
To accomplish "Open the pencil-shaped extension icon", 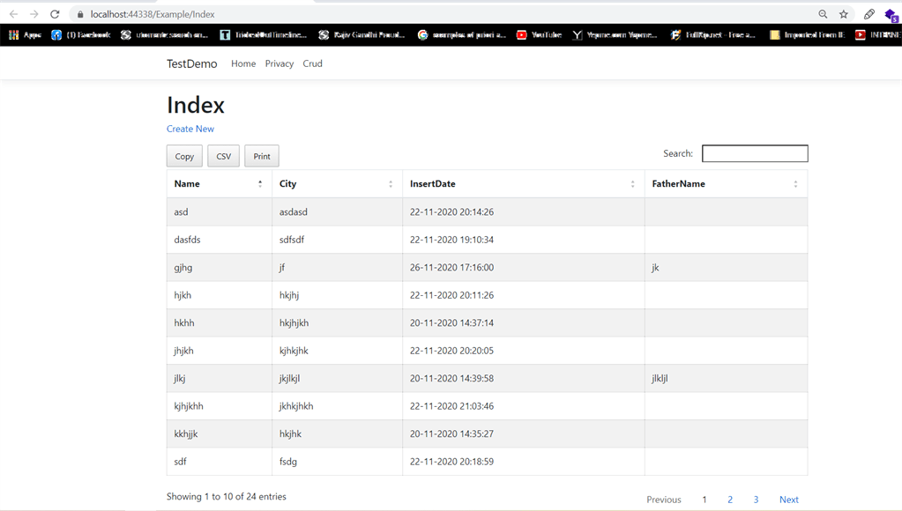I will click(868, 14).
